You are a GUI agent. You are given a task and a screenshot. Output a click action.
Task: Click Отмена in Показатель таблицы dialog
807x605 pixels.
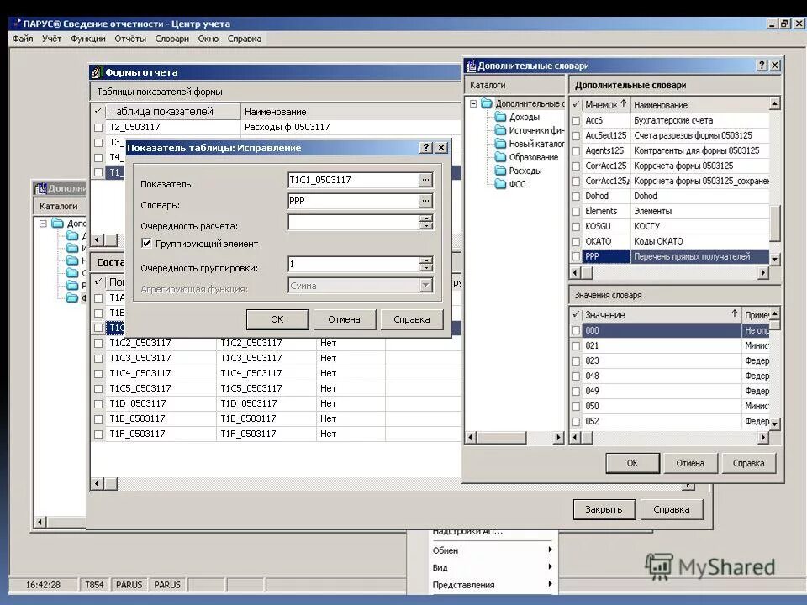coord(345,319)
